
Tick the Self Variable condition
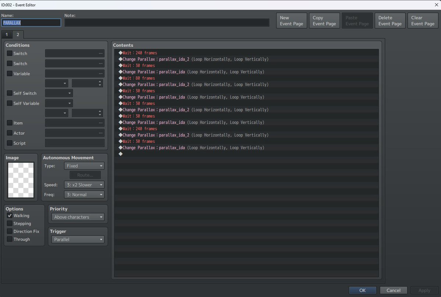10,103
